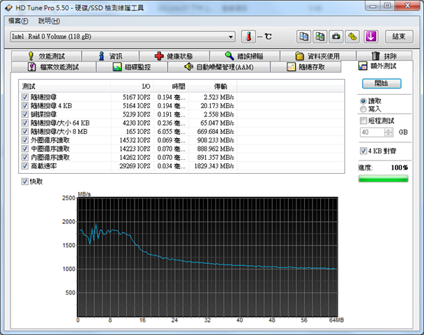424x335 pixels.
Task: Click the thermometer temperature icon
Action: (249, 36)
